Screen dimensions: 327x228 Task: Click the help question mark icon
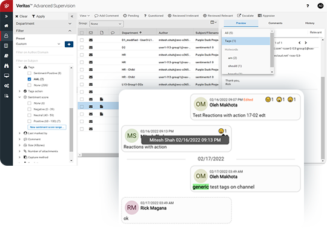point(308,6)
